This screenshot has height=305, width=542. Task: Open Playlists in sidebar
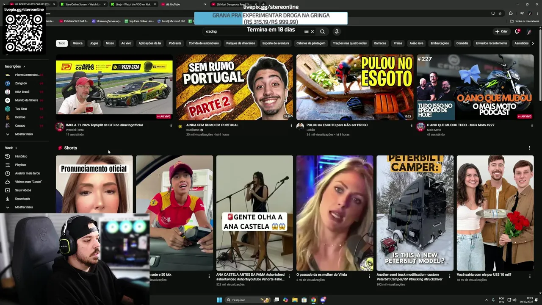21,165
